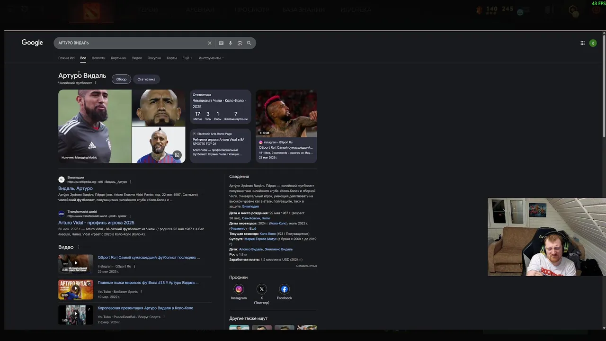Start voice search with the microphone icon

pos(231,43)
